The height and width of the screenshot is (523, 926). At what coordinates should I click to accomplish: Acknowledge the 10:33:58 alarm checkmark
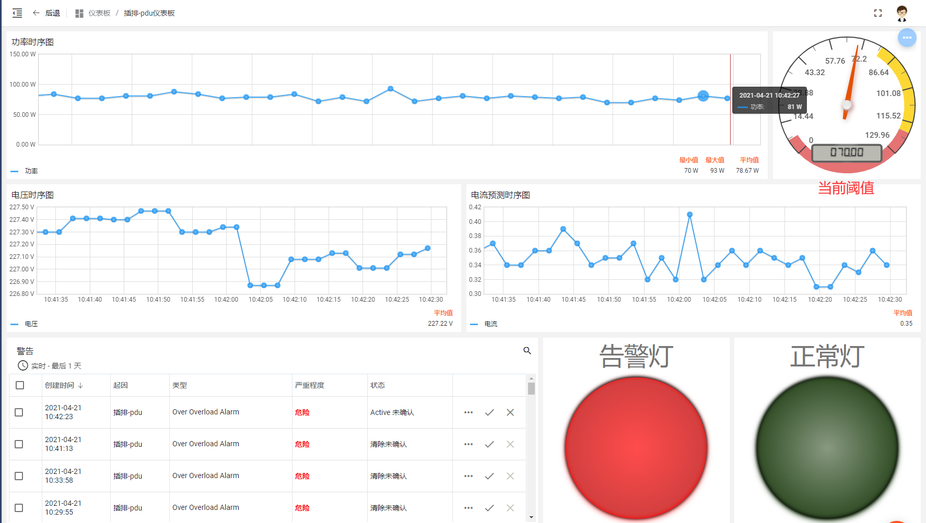[489, 476]
